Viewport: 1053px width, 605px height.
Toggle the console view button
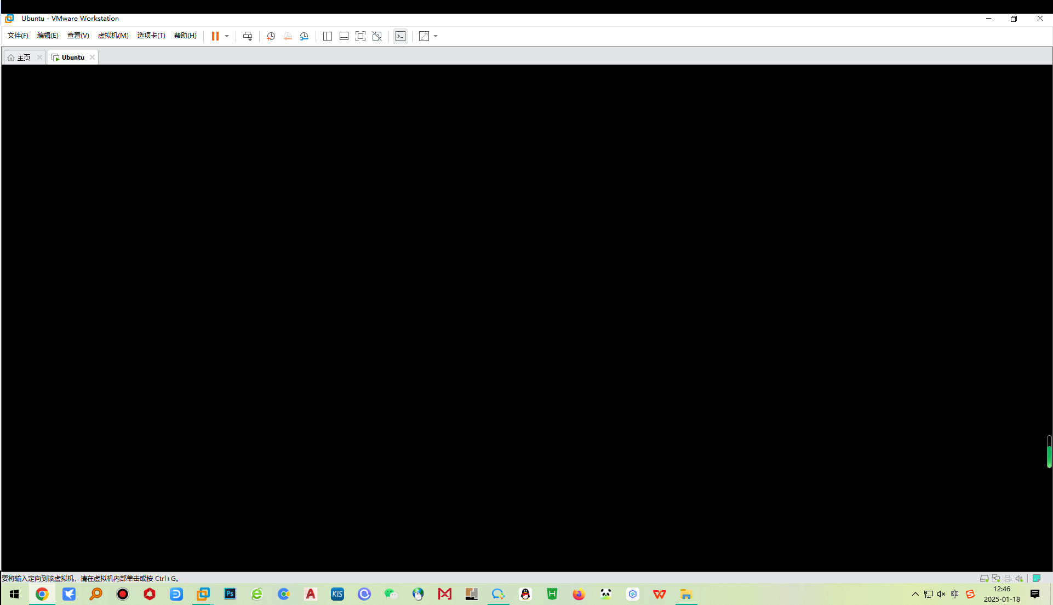tap(400, 36)
